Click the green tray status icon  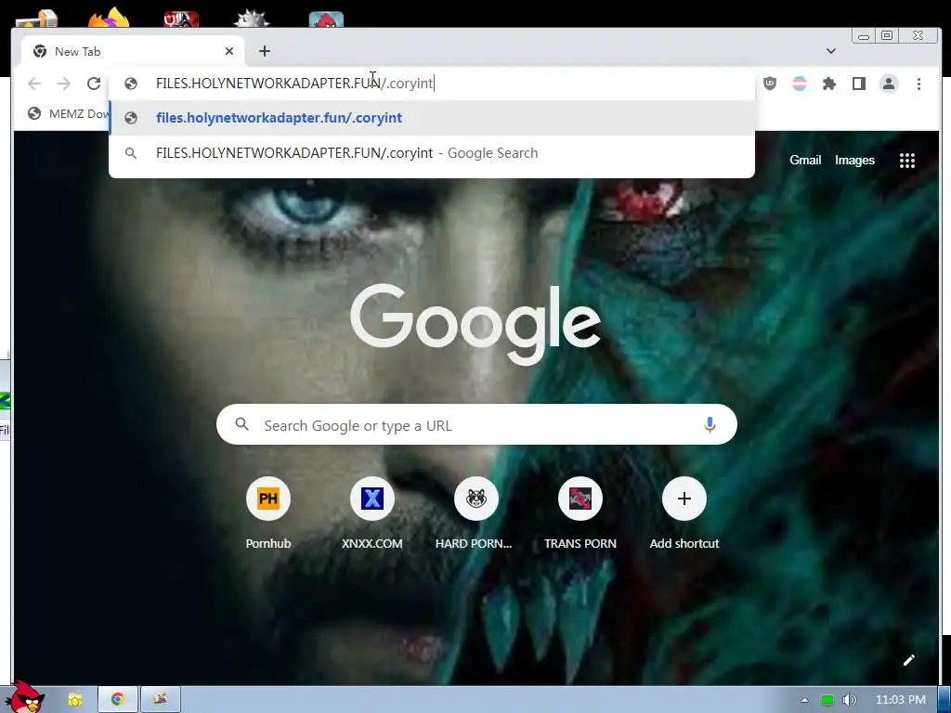(x=827, y=700)
